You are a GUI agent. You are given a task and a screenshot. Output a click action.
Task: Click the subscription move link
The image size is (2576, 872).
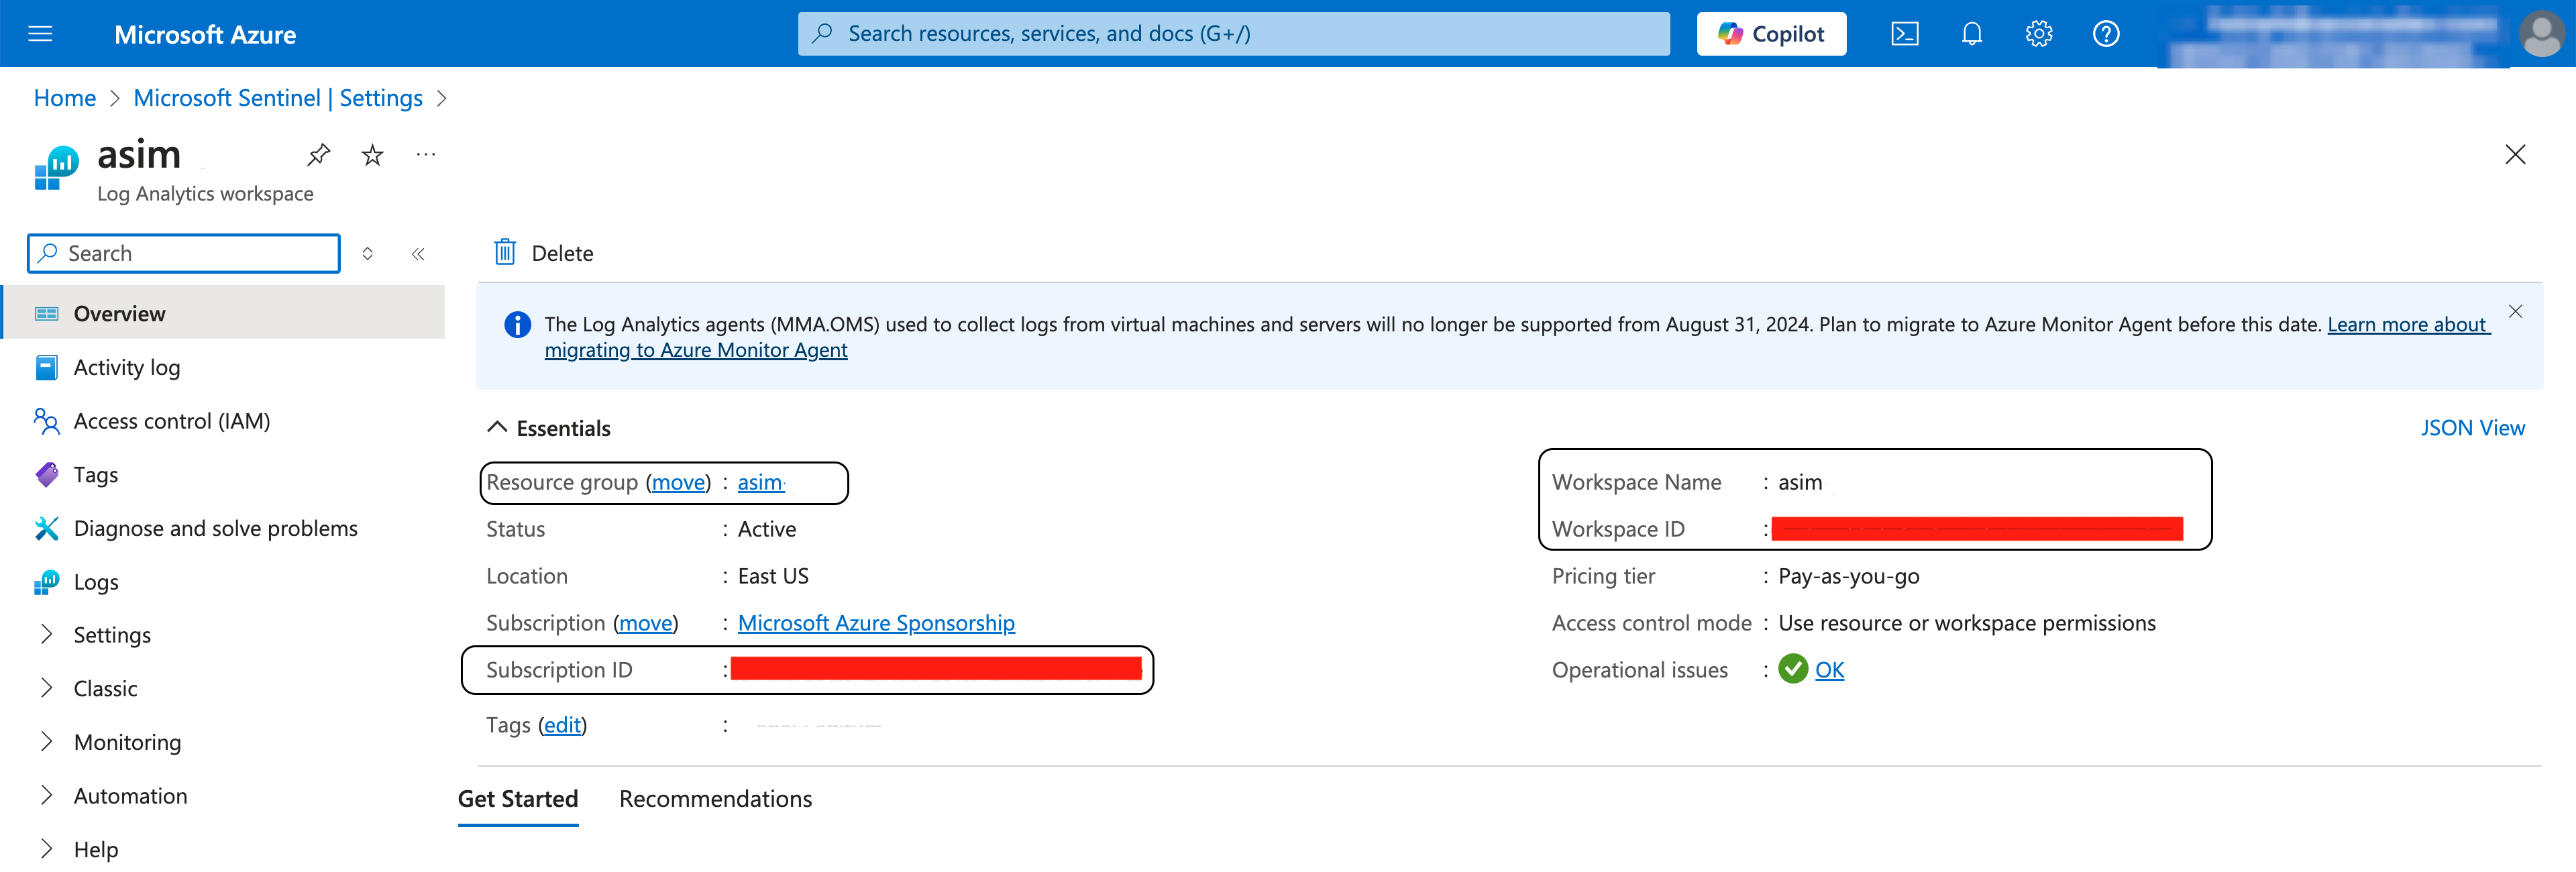pyautogui.click(x=645, y=623)
